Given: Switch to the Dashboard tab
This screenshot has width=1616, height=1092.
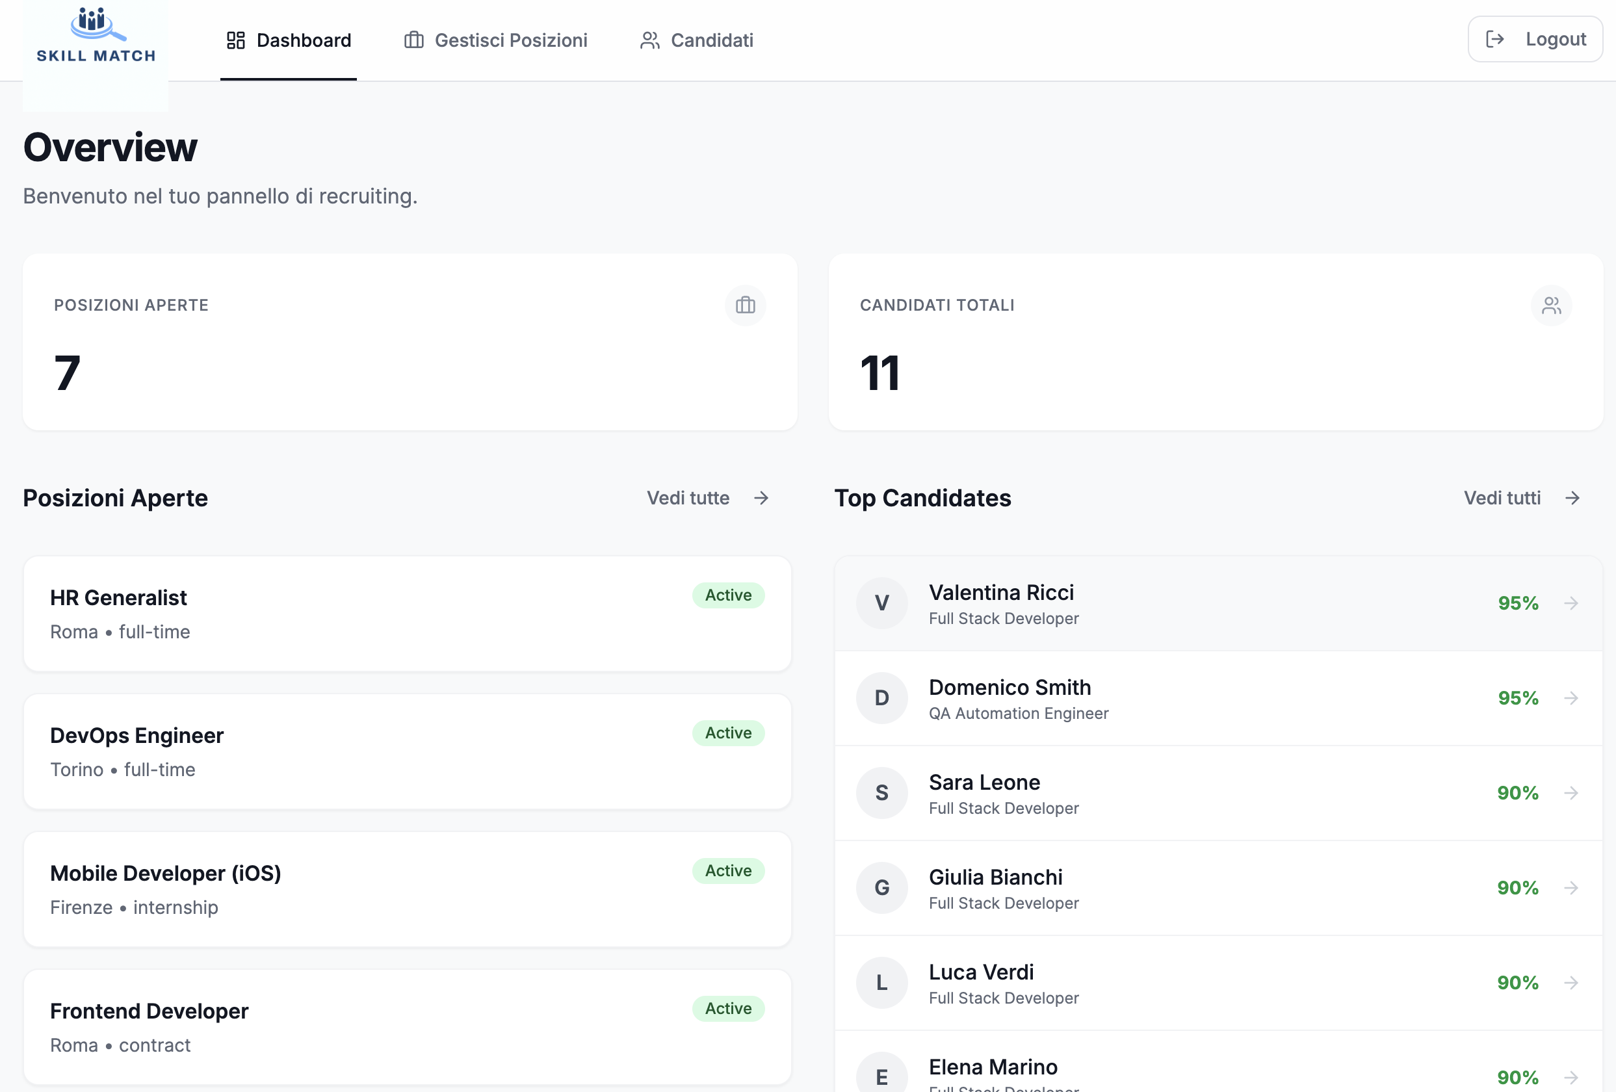Looking at the screenshot, I should point(289,40).
